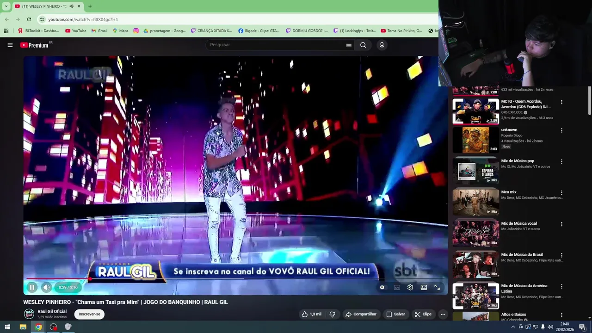Open the Toma No Pirikito bookmark
Viewport: 592px width, 333px height.
(x=401, y=31)
